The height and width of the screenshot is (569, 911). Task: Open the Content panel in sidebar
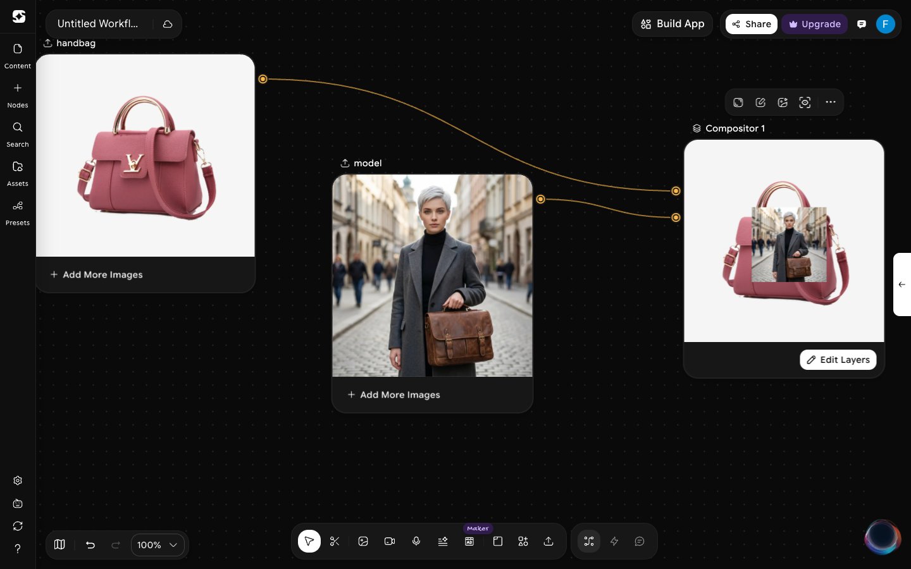(x=18, y=56)
